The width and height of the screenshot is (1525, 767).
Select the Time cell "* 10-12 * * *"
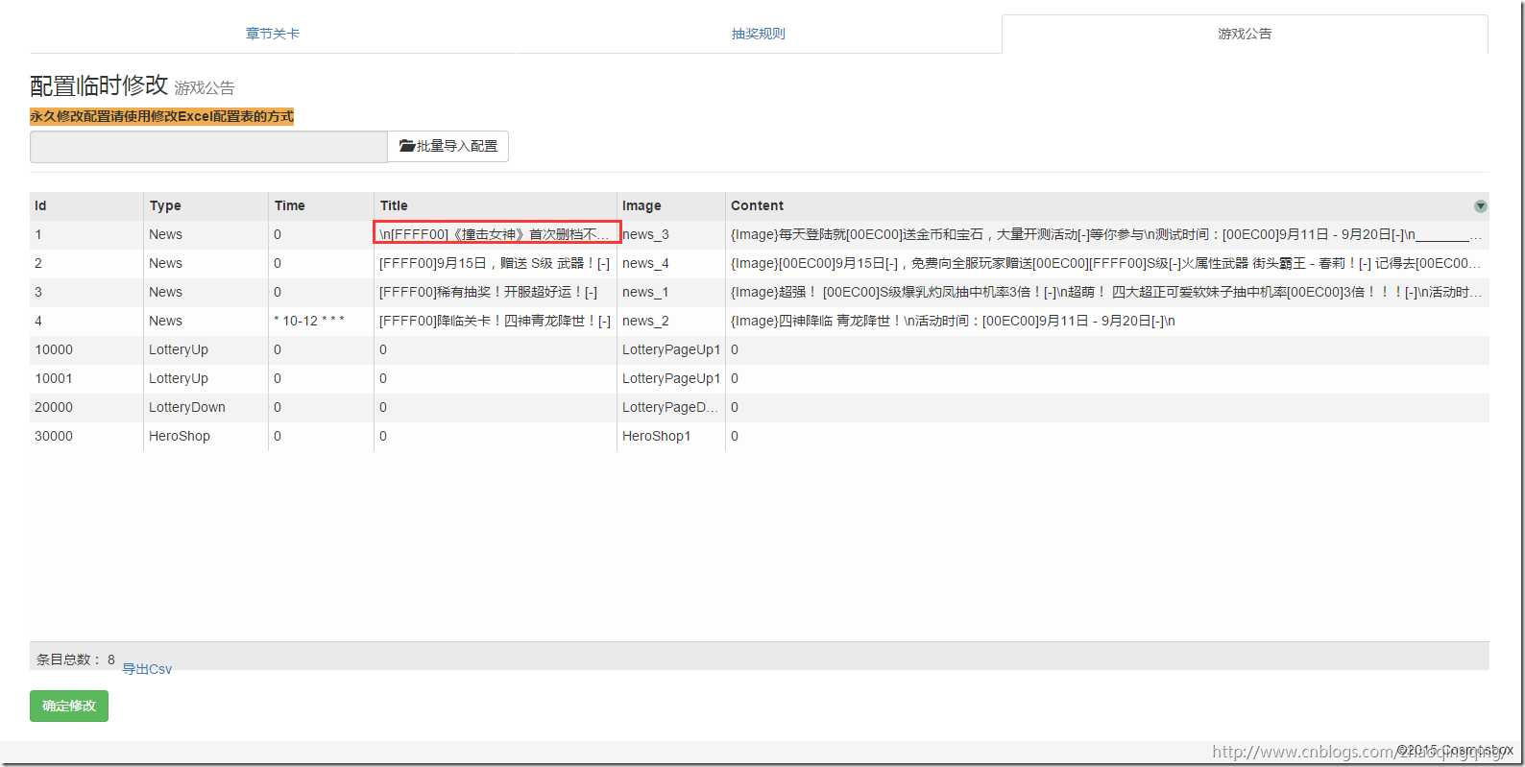(x=321, y=321)
